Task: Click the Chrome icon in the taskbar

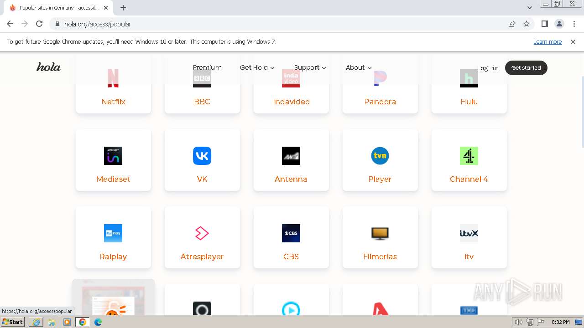Action: point(83,322)
